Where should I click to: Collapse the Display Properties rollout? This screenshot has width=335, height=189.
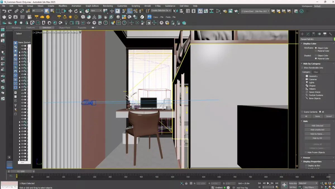click(x=312, y=162)
